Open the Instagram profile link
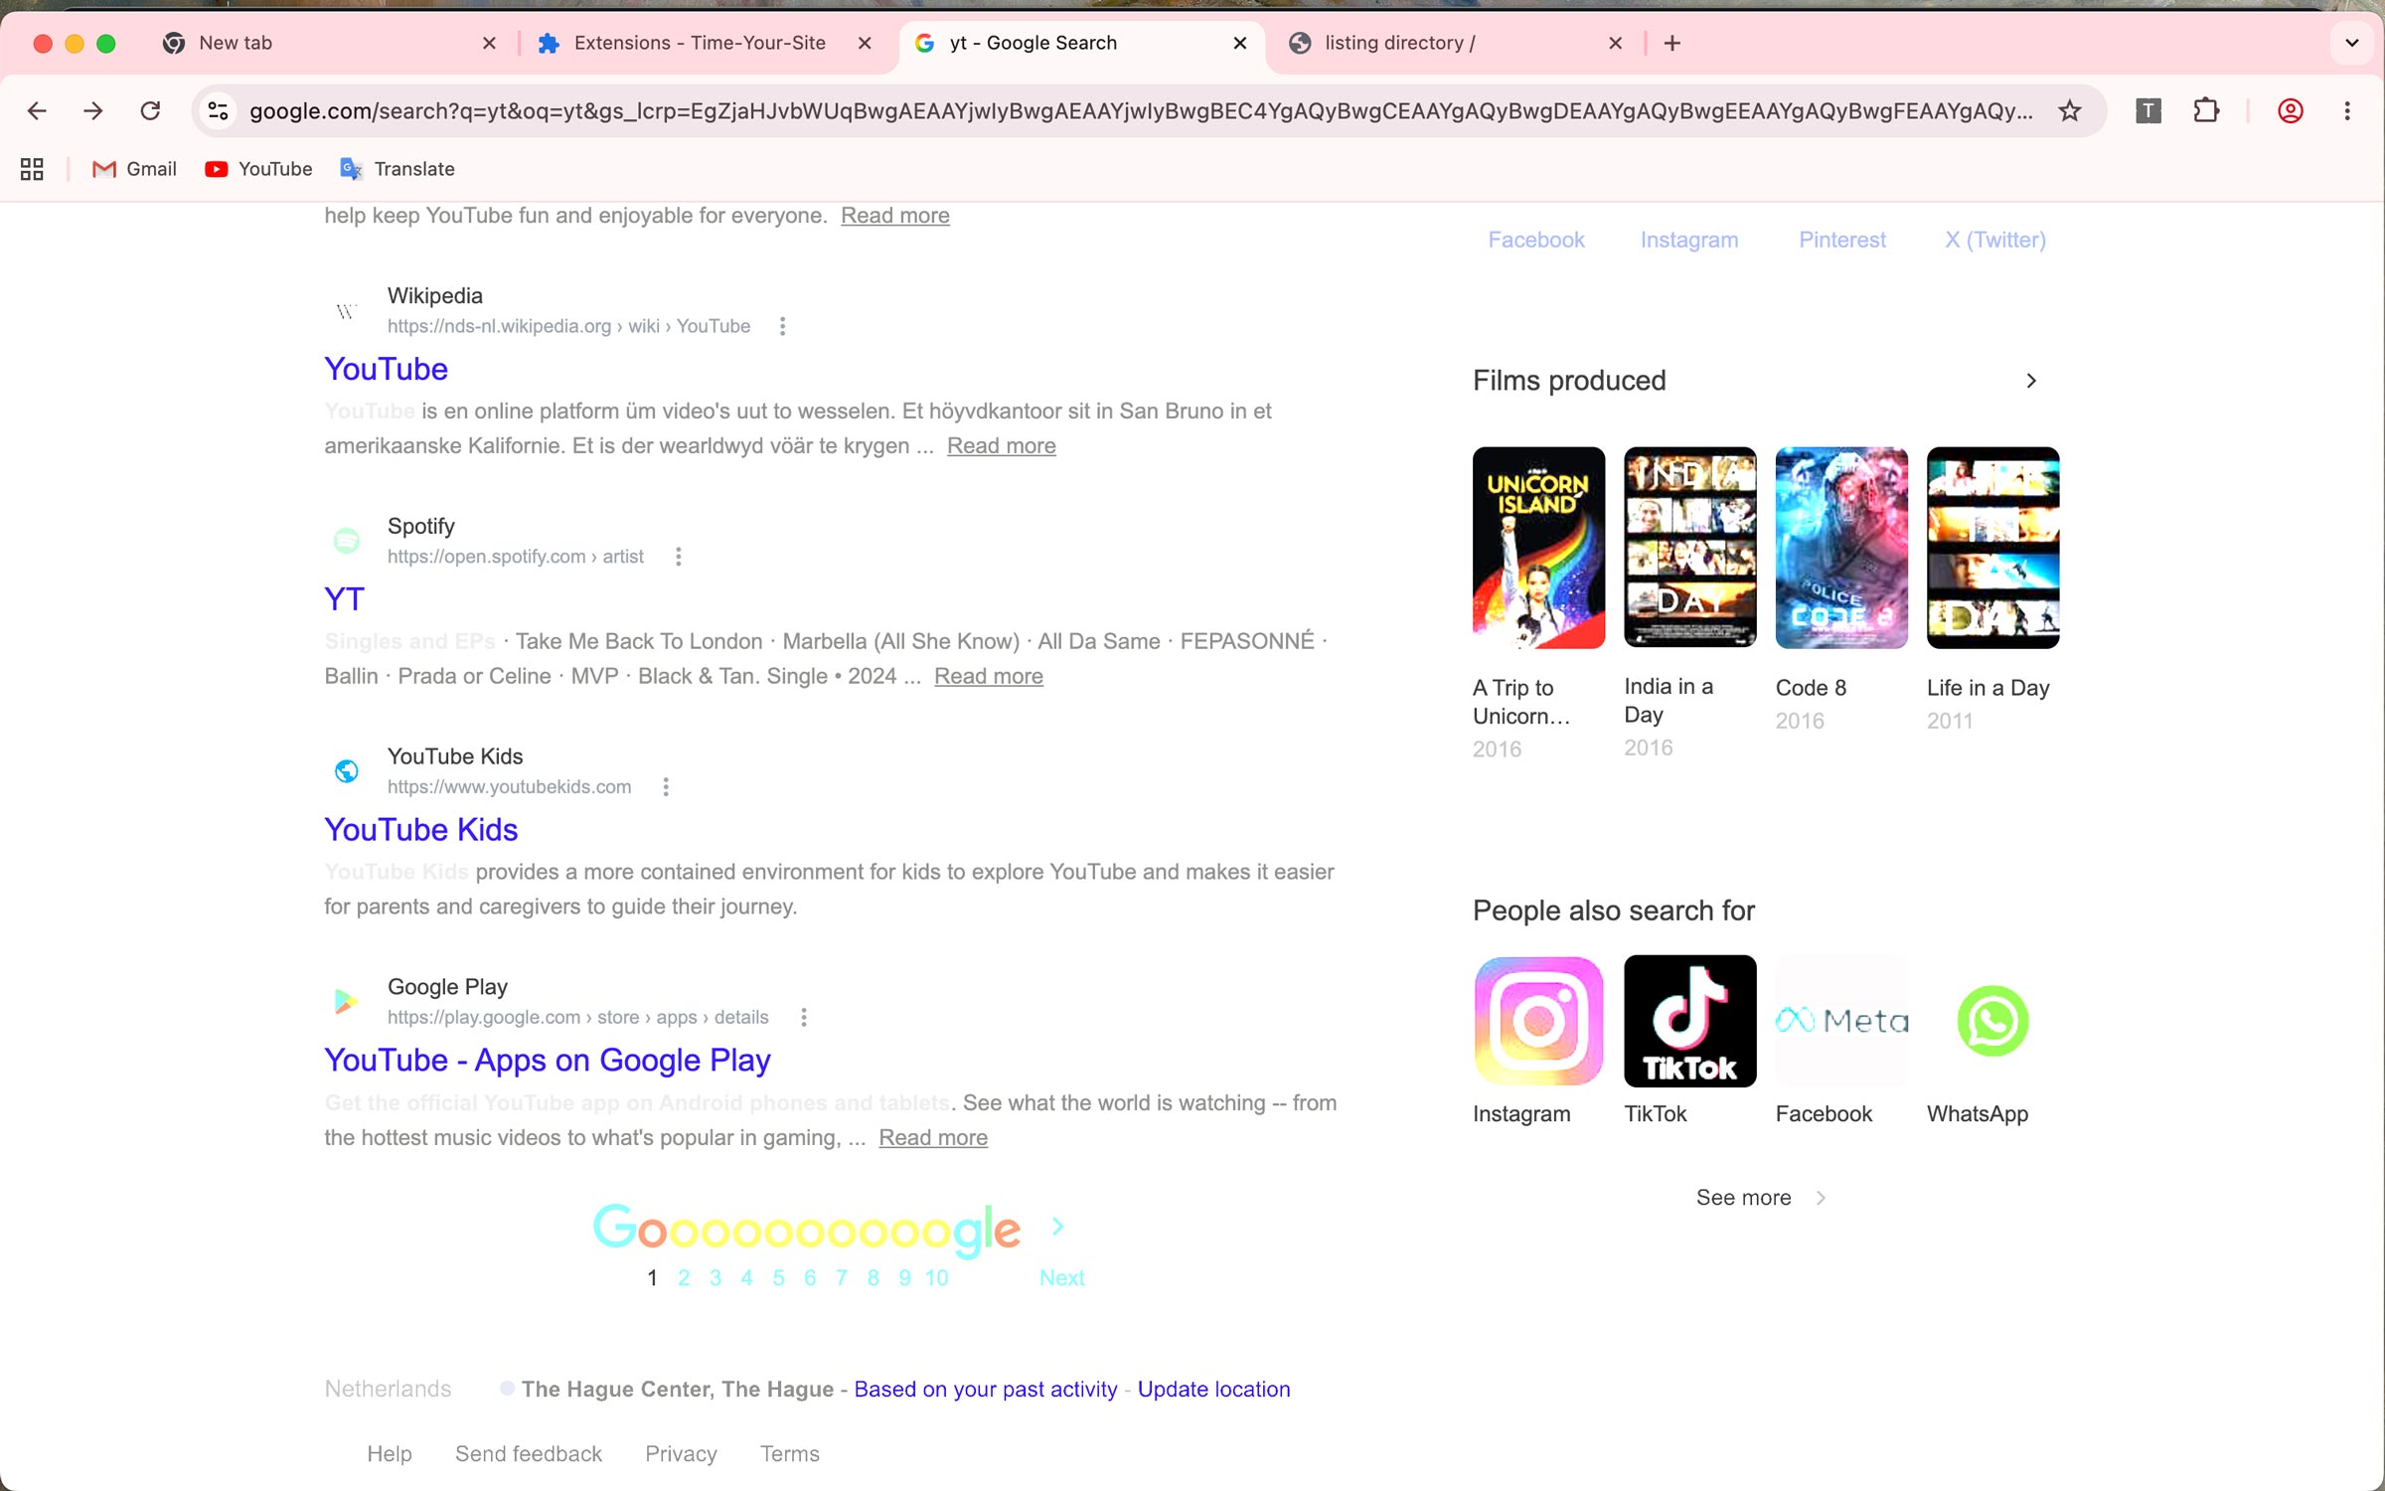Image resolution: width=2385 pixels, height=1491 pixels. (x=1688, y=240)
